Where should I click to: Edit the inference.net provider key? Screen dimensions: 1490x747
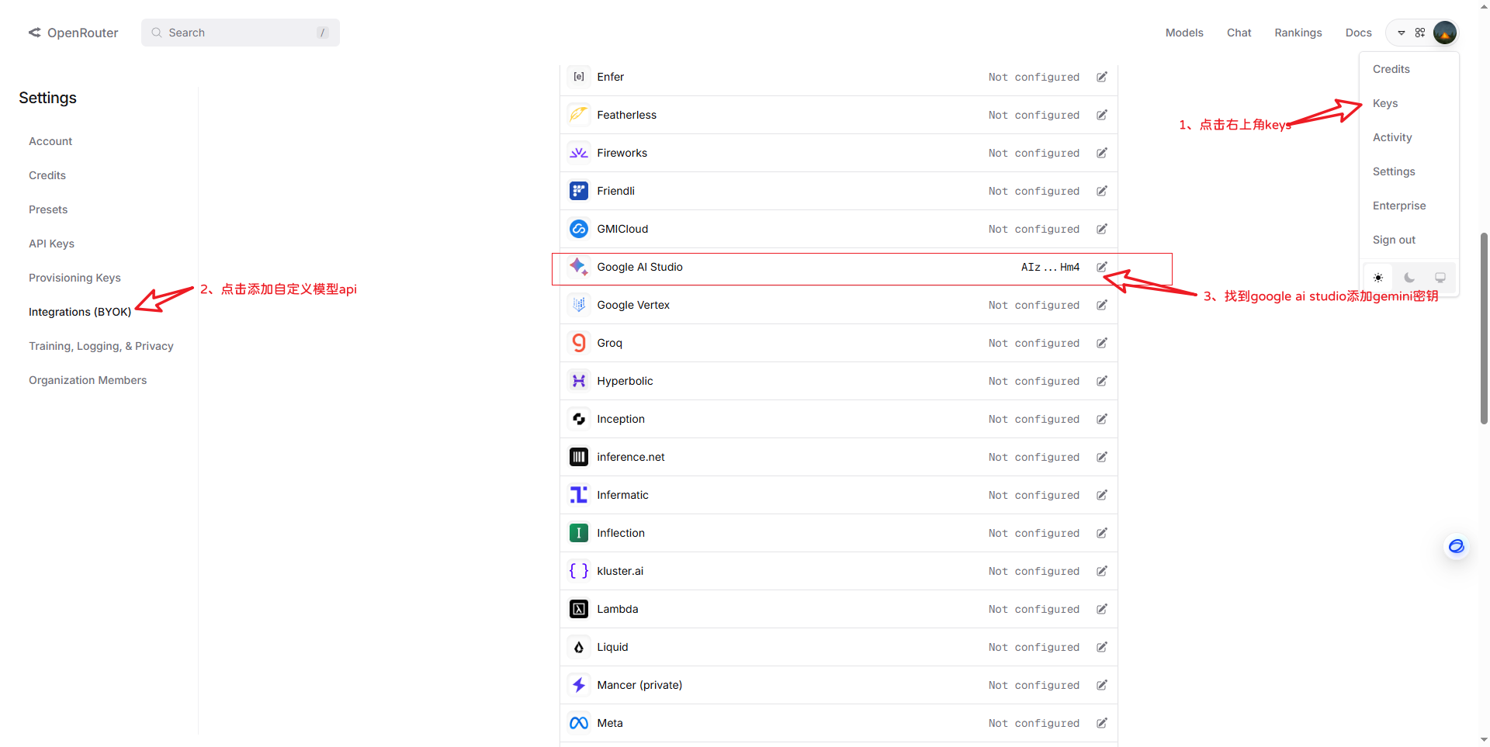(x=1102, y=457)
